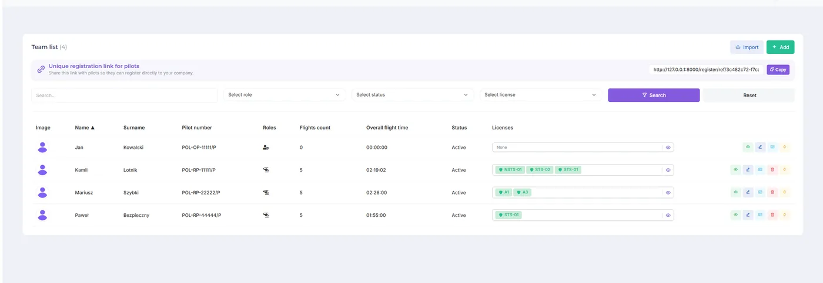Viewport: 823px width, 283px height.
Task: Click the green view icon in Jan's row
Action: tap(748, 147)
